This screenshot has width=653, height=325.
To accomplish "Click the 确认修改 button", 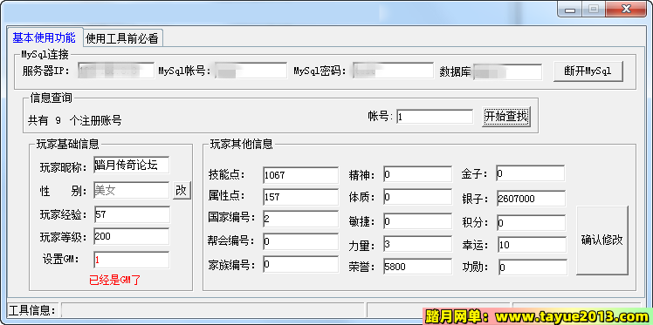I will click(x=601, y=240).
